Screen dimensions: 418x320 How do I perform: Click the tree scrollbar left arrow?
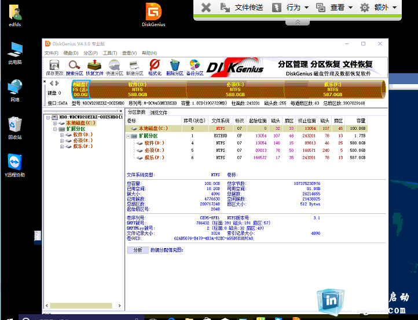47,306
